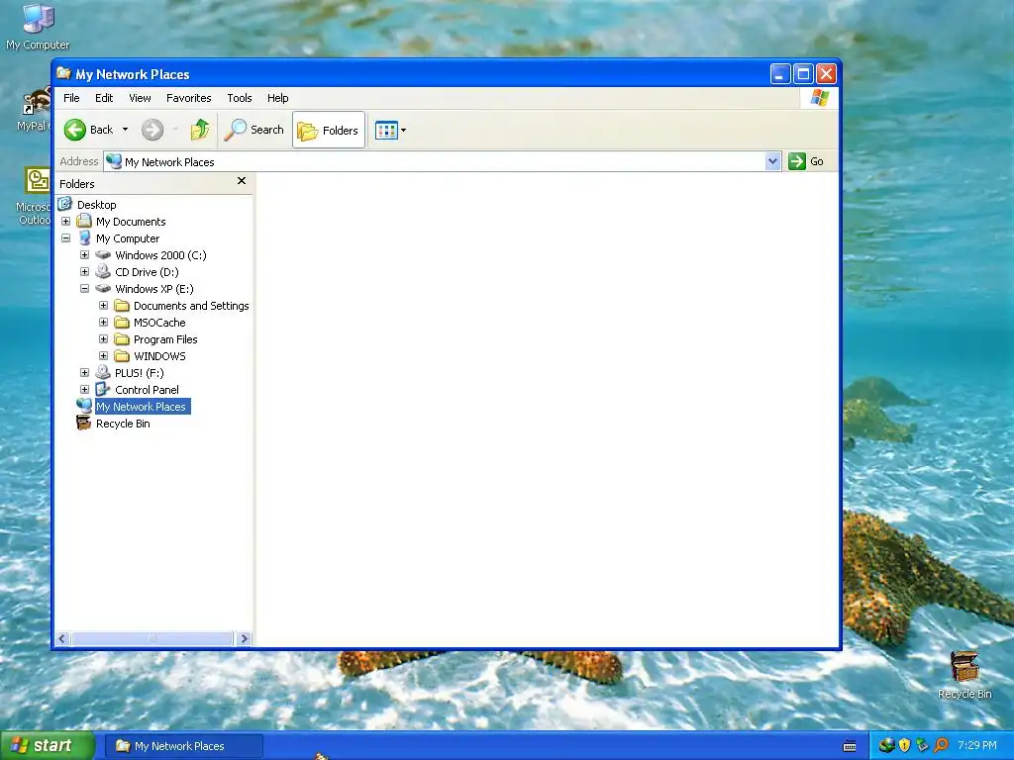Click the 7:29 PM system clock
Viewport: 1014px width, 760px height.
[x=977, y=745]
